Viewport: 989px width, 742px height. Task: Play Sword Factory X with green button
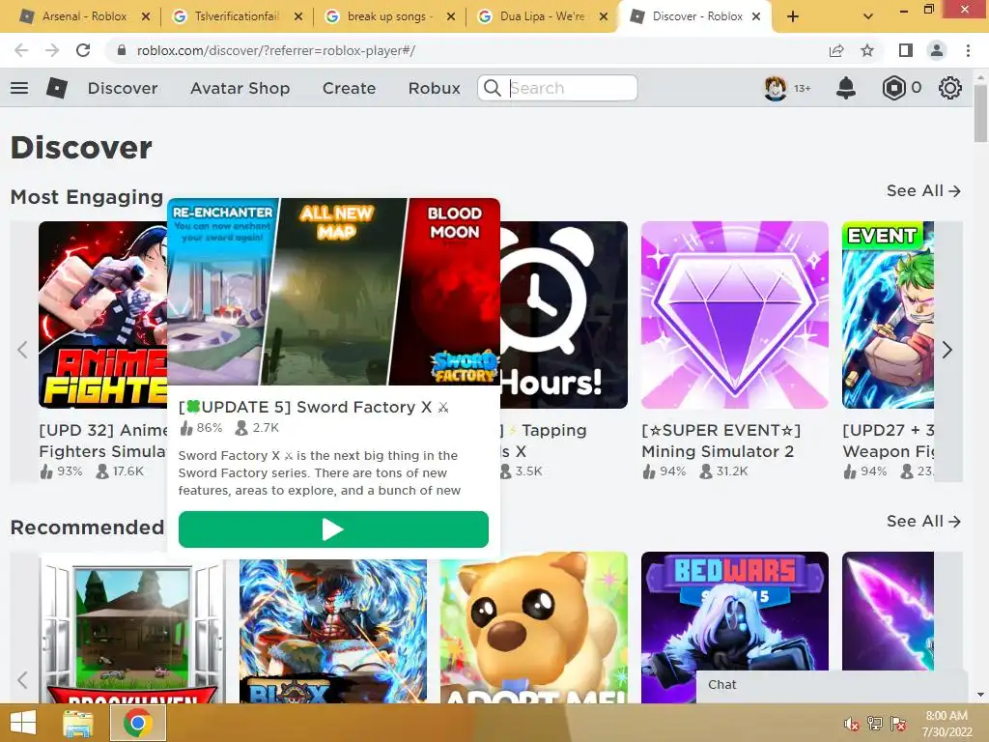point(333,529)
